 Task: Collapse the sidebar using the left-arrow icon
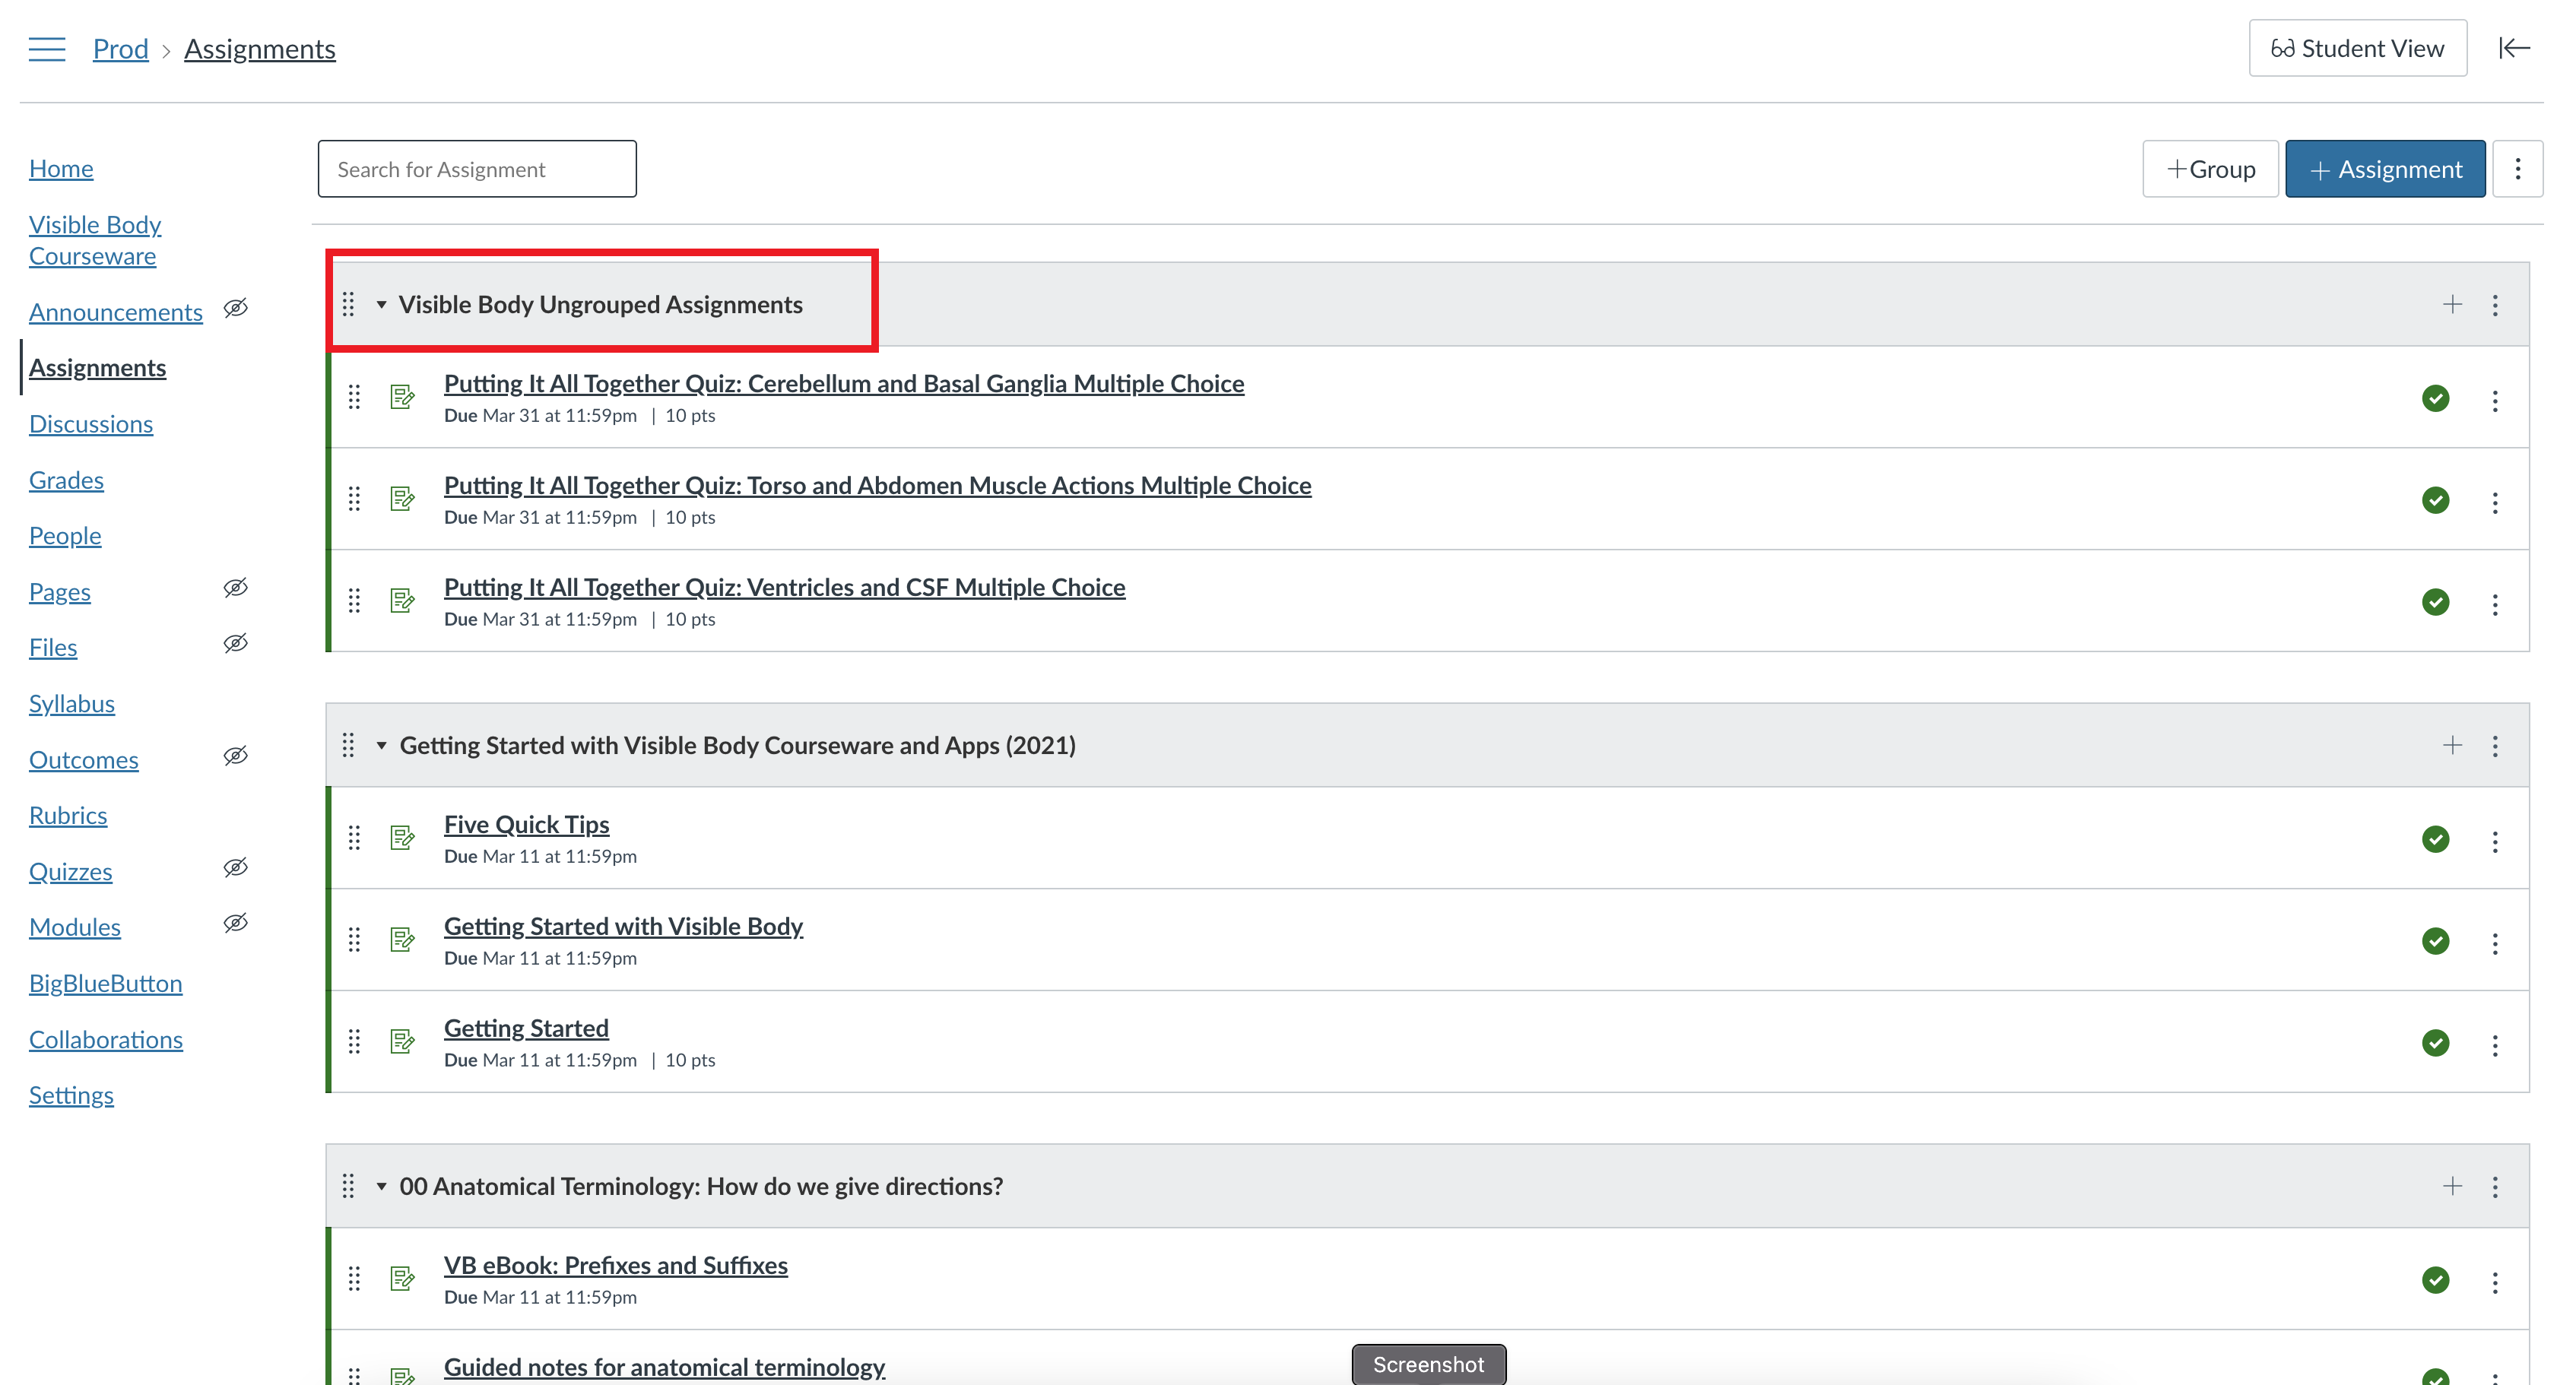[2514, 47]
